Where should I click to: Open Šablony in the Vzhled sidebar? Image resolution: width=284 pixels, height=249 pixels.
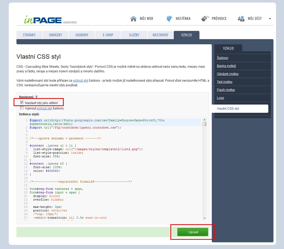223,58
